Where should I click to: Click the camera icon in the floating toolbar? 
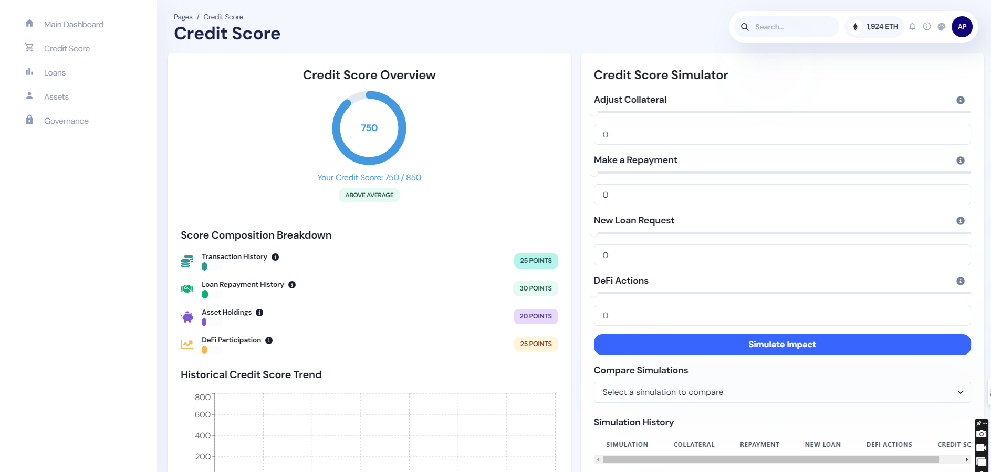[982, 433]
